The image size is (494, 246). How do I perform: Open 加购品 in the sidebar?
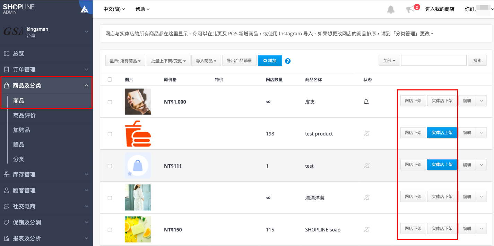(21, 130)
